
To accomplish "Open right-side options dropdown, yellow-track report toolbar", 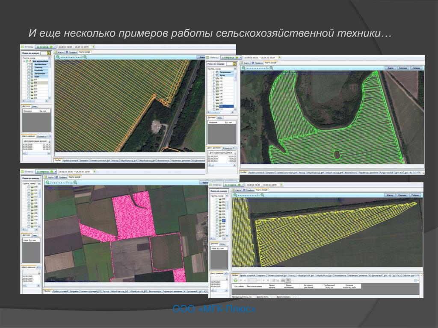I will (x=418, y=280).
